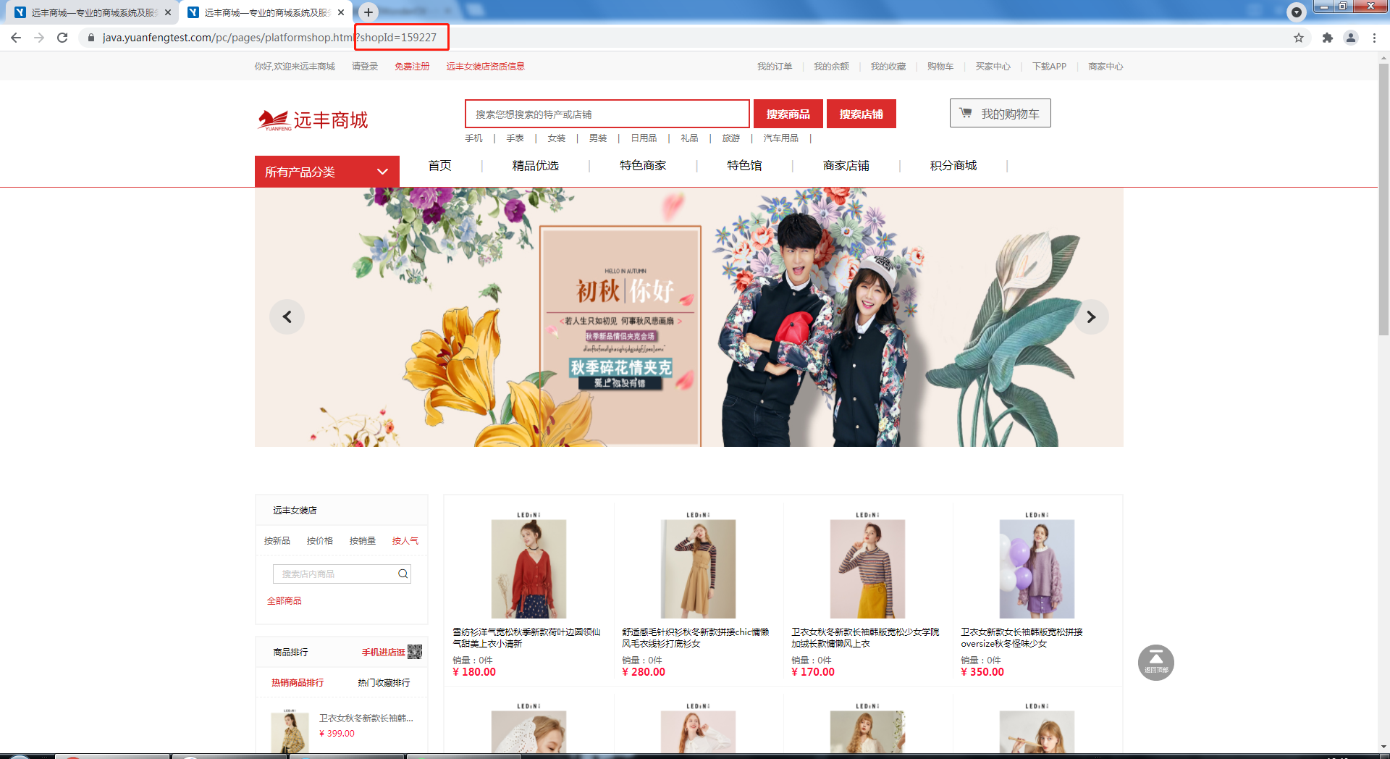Open 购物车 link in top bar
The width and height of the screenshot is (1390, 759).
tap(940, 67)
